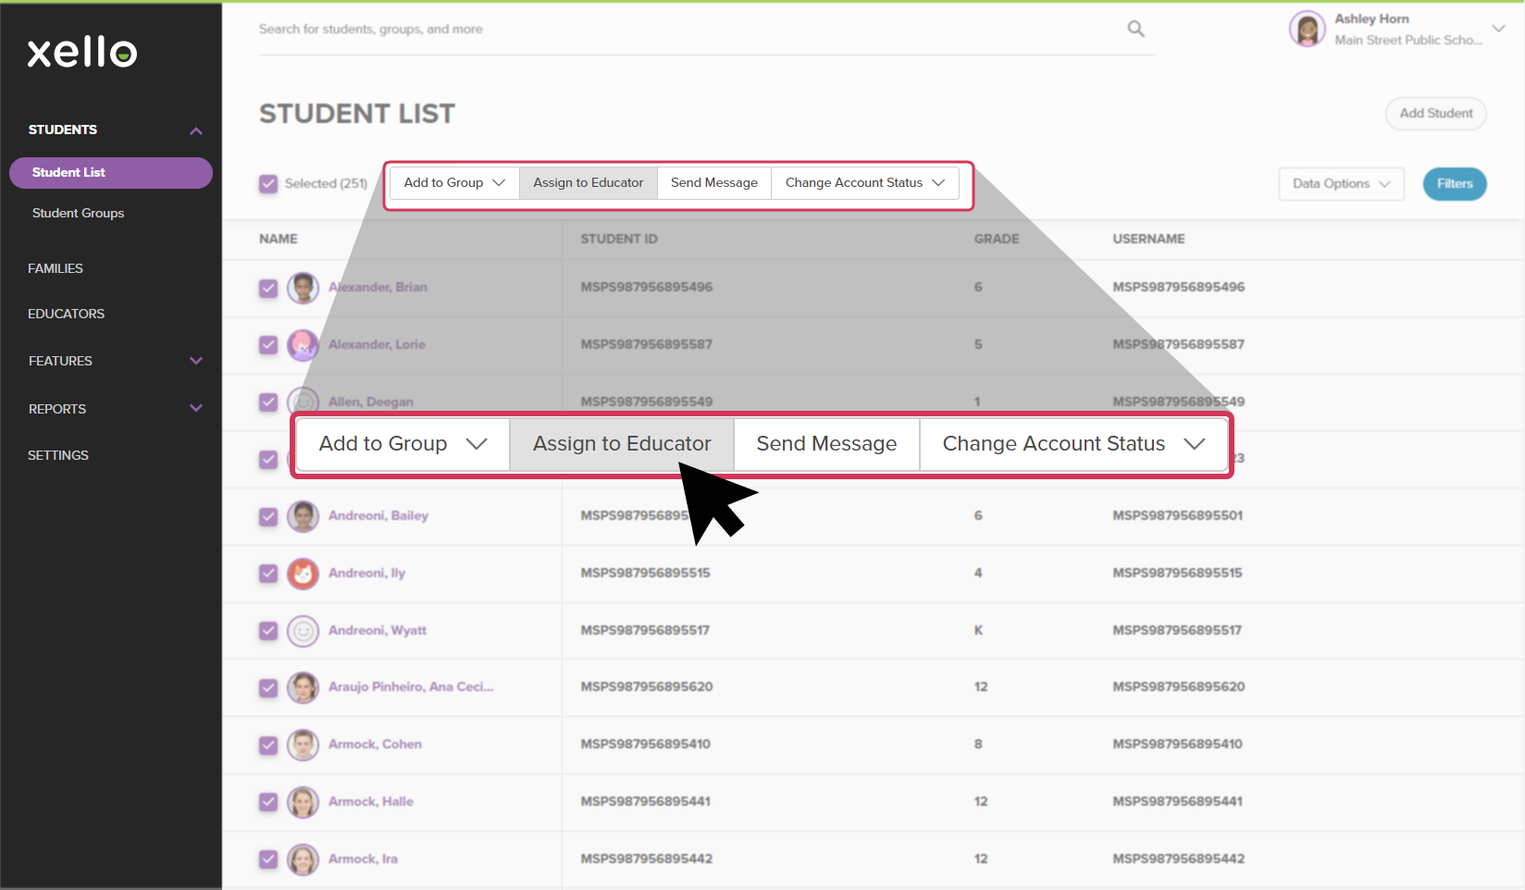The height and width of the screenshot is (890, 1525).
Task: Open the Alexander, Brian student link
Action: (x=378, y=288)
